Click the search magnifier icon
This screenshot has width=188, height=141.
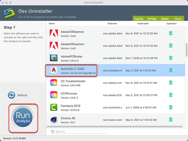53,132
